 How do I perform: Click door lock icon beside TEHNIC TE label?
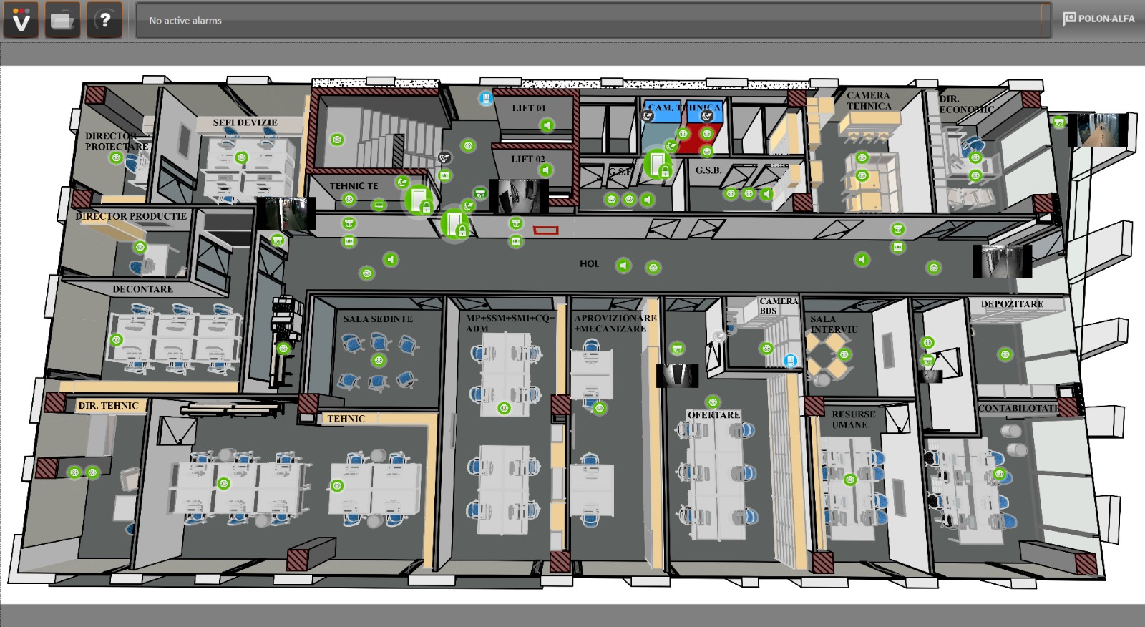419,200
